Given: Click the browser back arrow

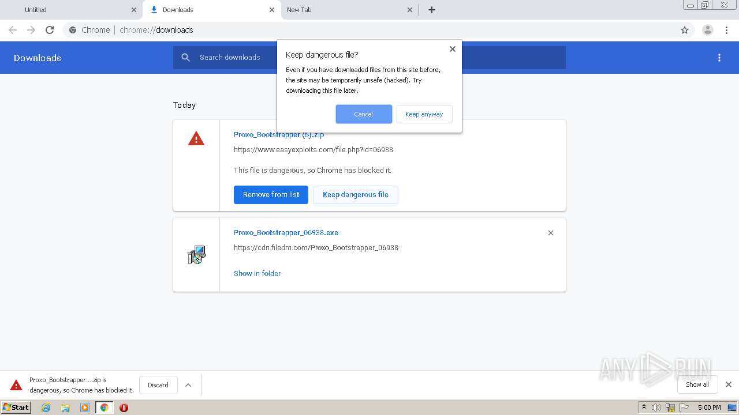Looking at the screenshot, I should [x=13, y=30].
